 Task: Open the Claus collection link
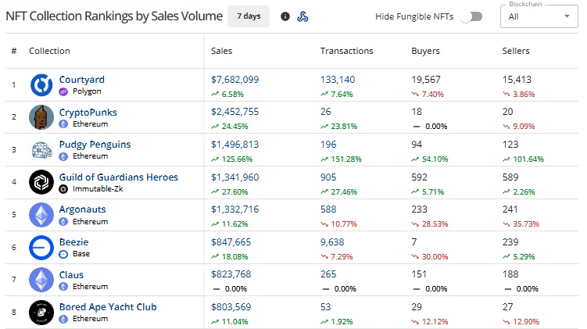click(x=71, y=275)
